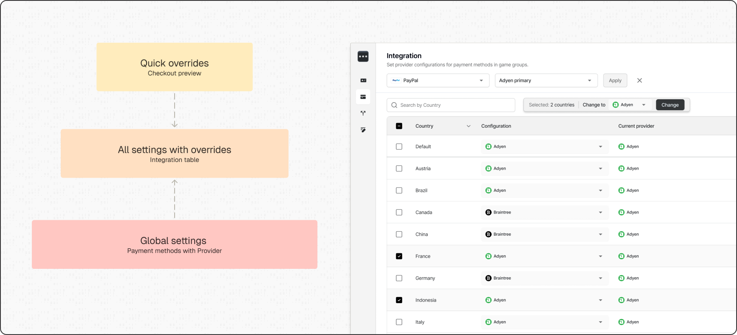Open the Adyen primary configuration dropdown
This screenshot has width=737, height=335.
[546, 80]
